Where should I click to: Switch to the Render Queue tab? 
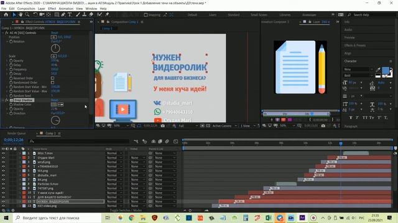click(x=16, y=133)
